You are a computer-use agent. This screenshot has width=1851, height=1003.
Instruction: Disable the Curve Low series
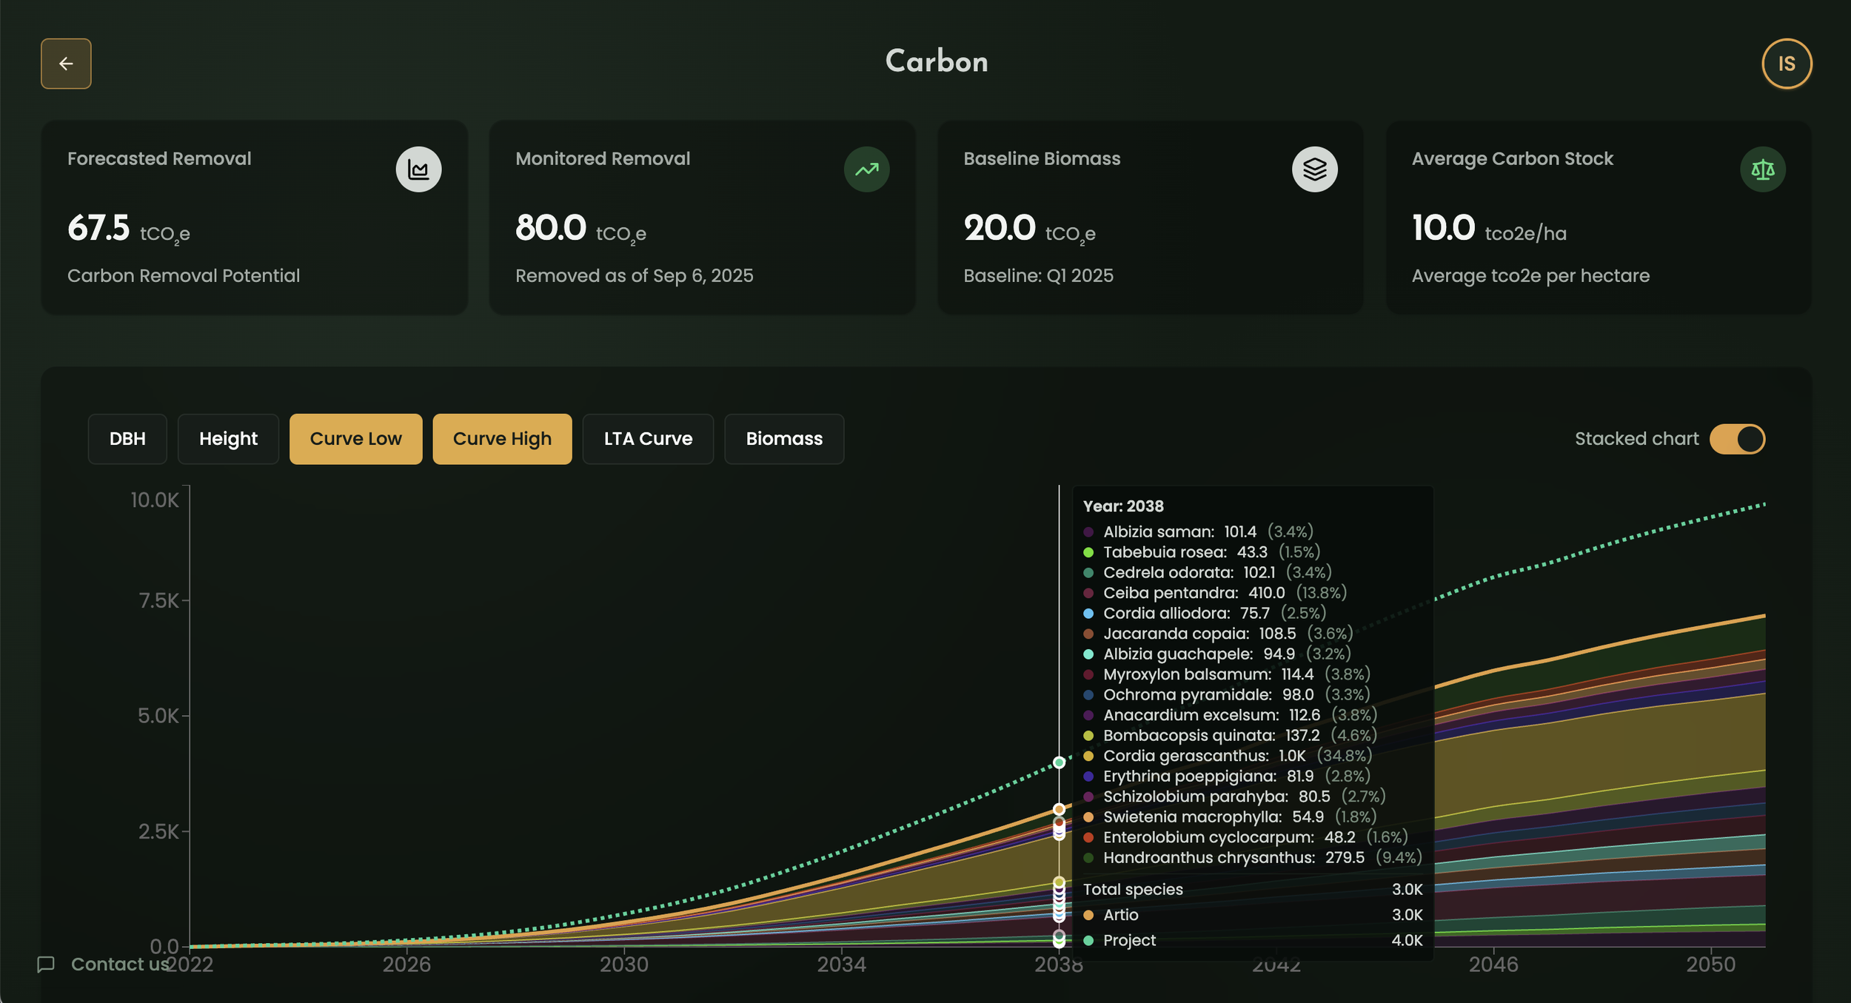355,439
